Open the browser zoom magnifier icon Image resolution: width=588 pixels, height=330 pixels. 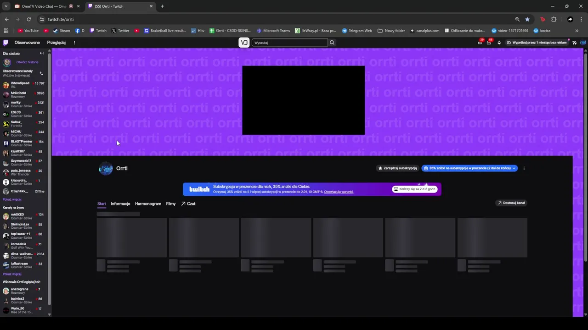(x=517, y=19)
